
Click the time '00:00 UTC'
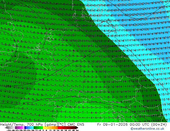pyautogui.click(x=140, y=125)
